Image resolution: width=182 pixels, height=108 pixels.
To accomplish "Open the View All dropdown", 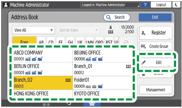I will tap(33, 30).
